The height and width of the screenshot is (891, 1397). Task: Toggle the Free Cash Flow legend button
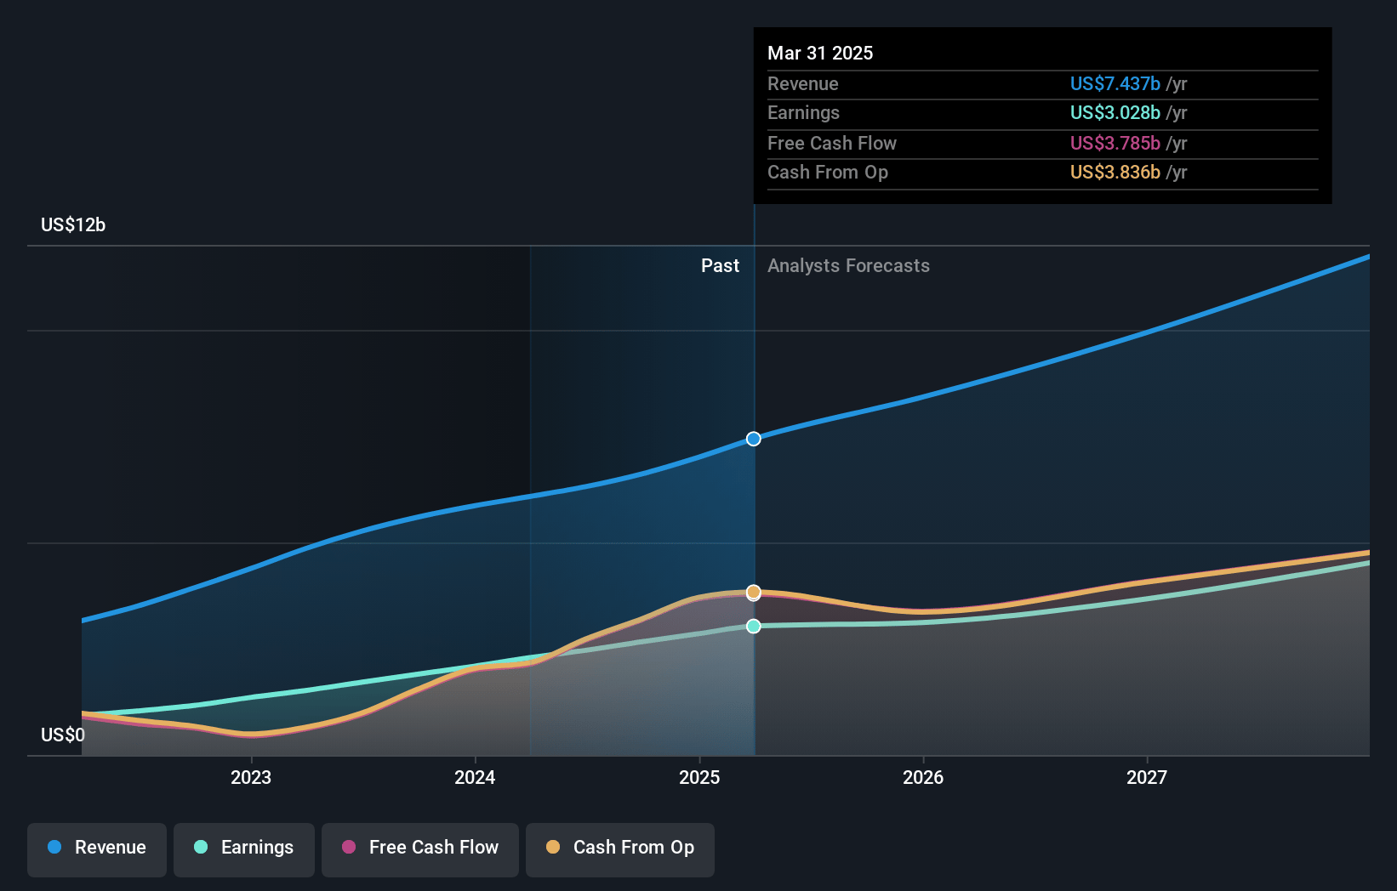coord(420,849)
